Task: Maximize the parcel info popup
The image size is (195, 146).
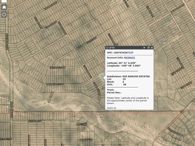Action: click(x=148, y=48)
